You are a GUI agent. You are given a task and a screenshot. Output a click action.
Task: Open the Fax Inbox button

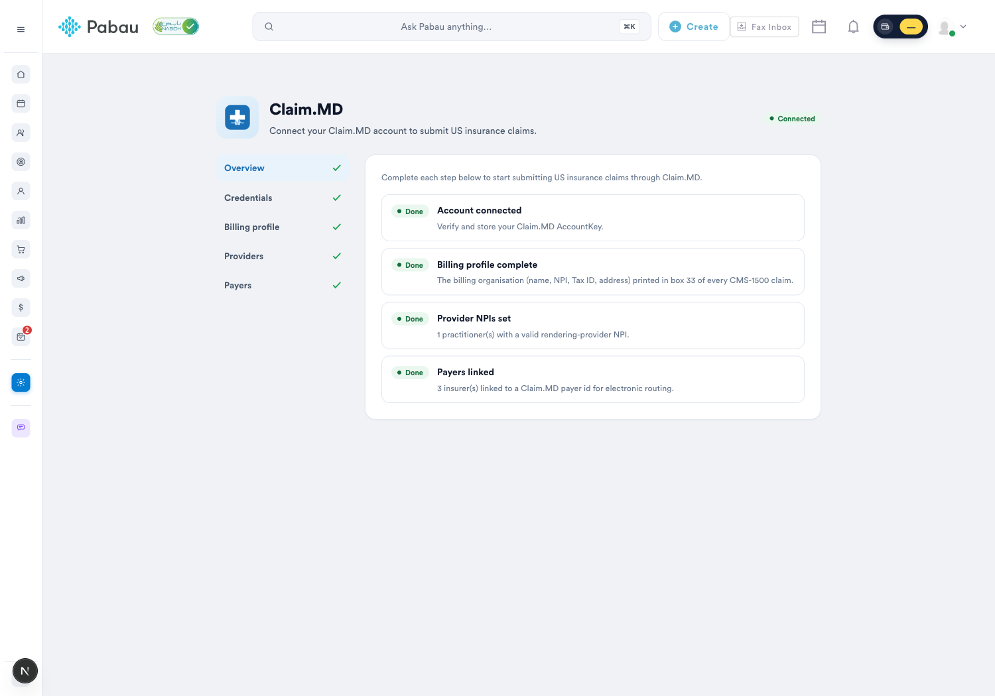tap(764, 27)
